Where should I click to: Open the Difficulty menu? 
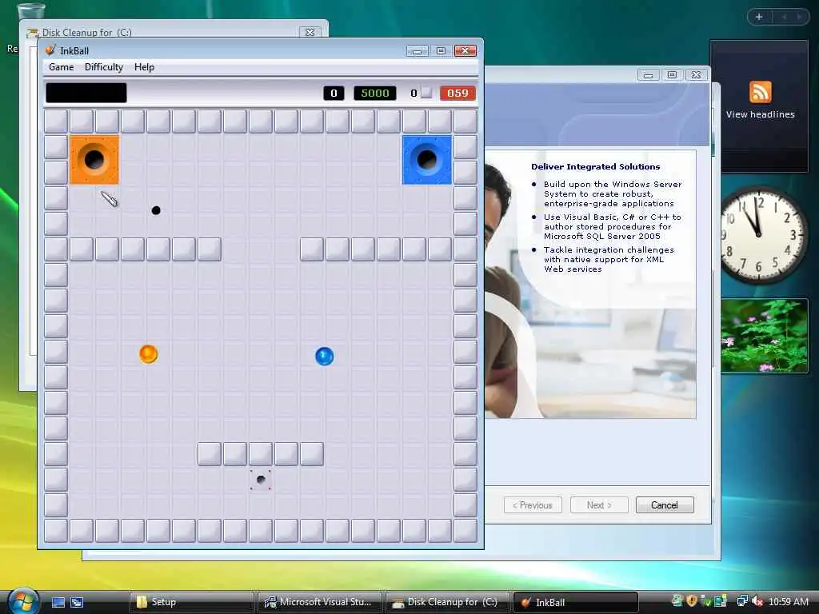pos(103,67)
